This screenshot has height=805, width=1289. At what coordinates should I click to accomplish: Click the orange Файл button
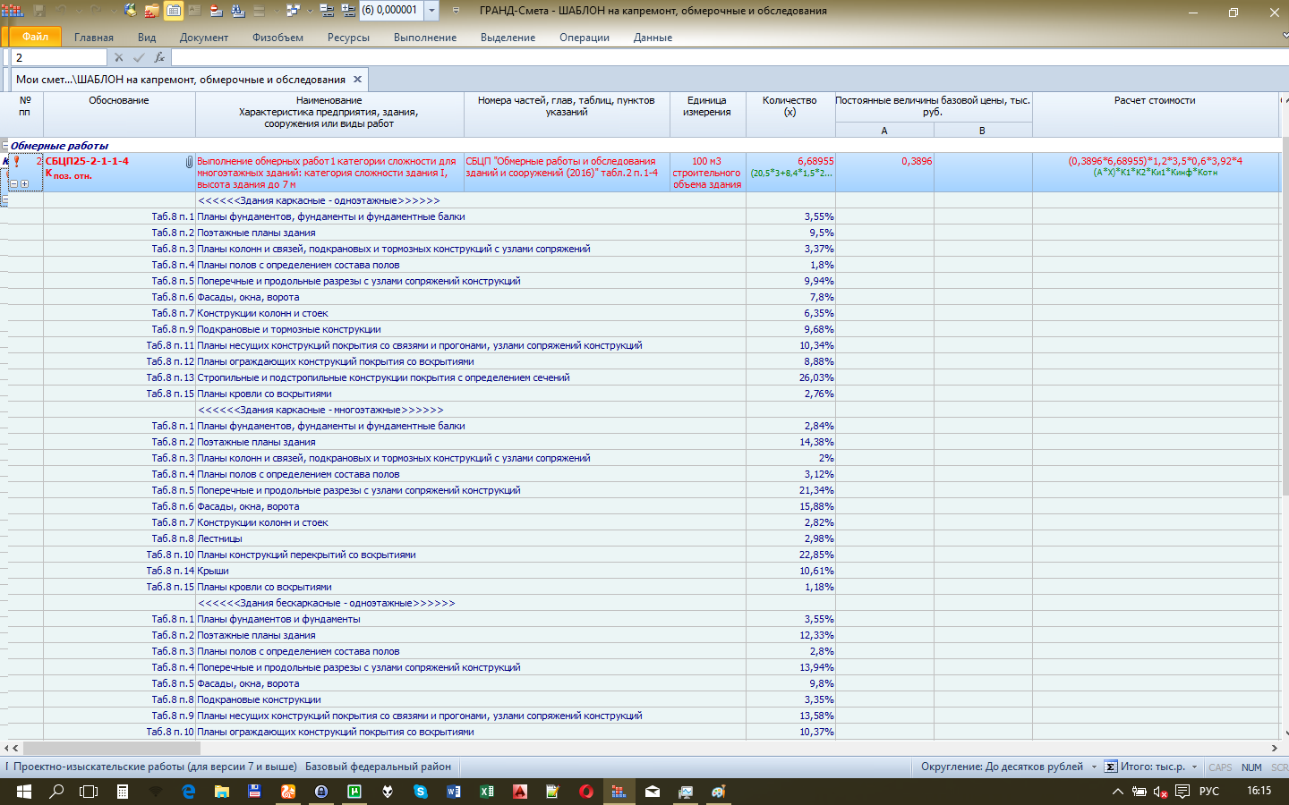pyautogui.click(x=35, y=37)
